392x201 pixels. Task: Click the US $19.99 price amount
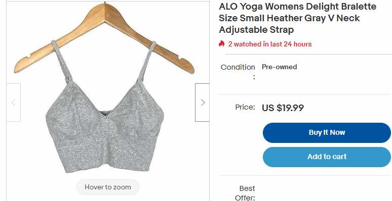[x=283, y=108]
